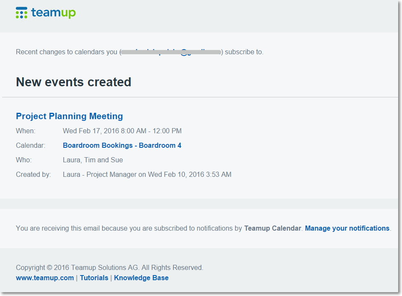Select 'Wed Feb 17, 2016 8:00 AM - 12:00 PM'
The height and width of the screenshot is (296, 402).
(x=122, y=131)
